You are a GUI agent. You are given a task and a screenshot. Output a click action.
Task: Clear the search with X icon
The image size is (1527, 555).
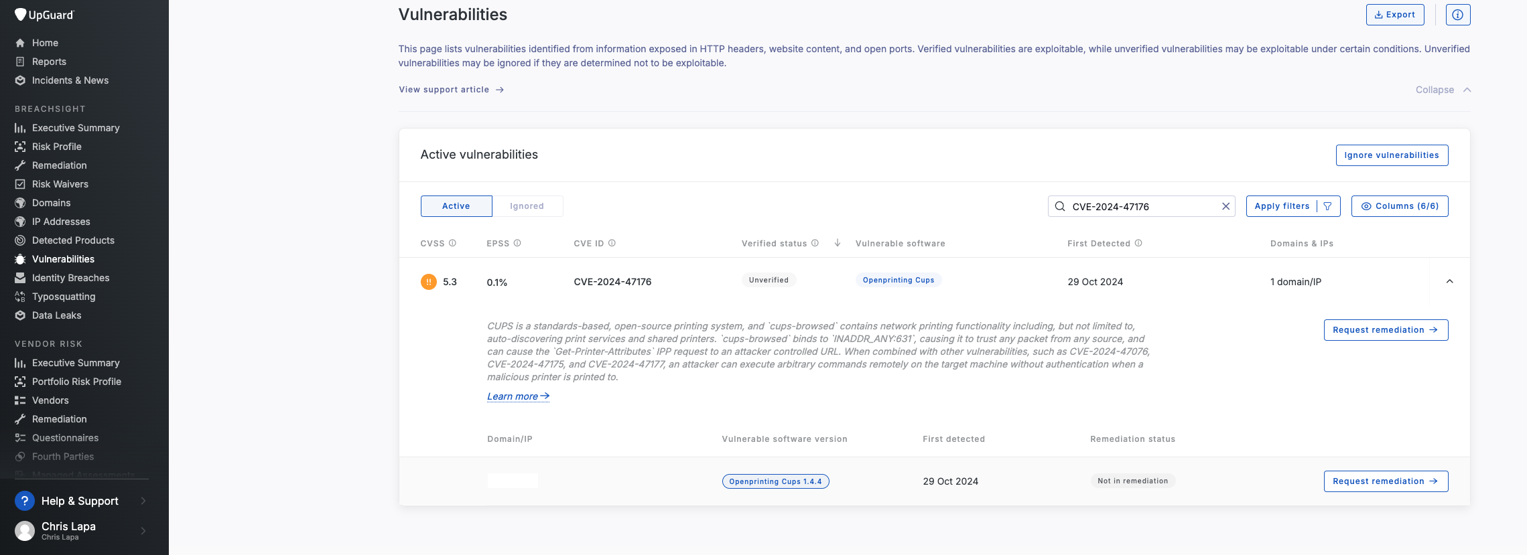[1225, 206]
